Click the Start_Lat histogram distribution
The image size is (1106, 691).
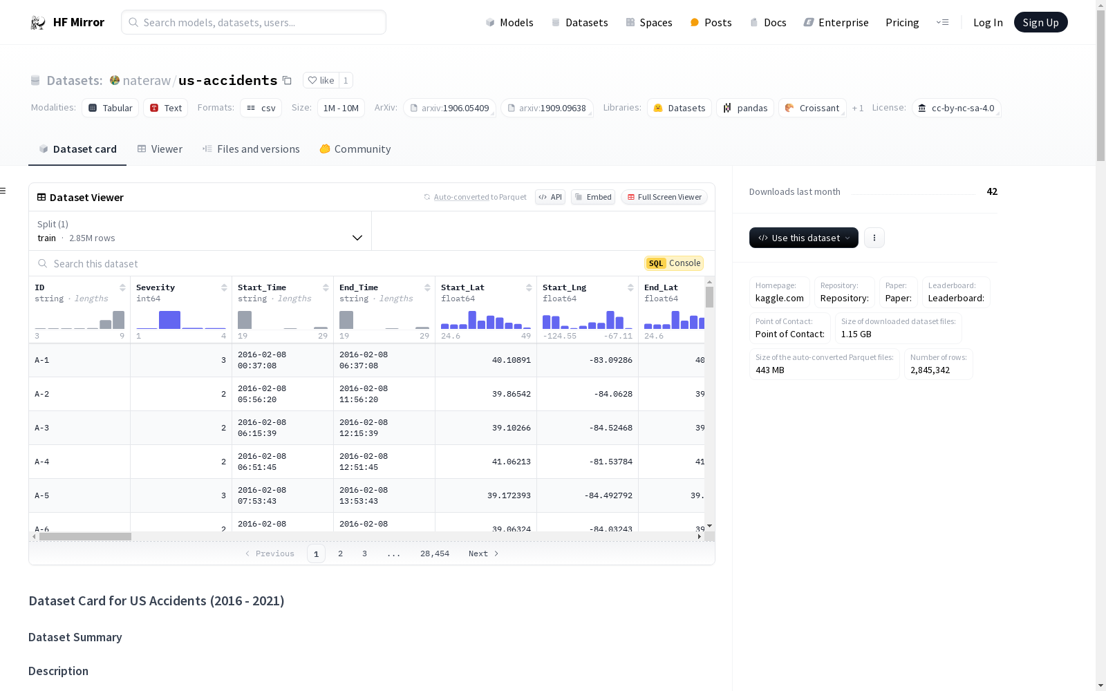486,319
